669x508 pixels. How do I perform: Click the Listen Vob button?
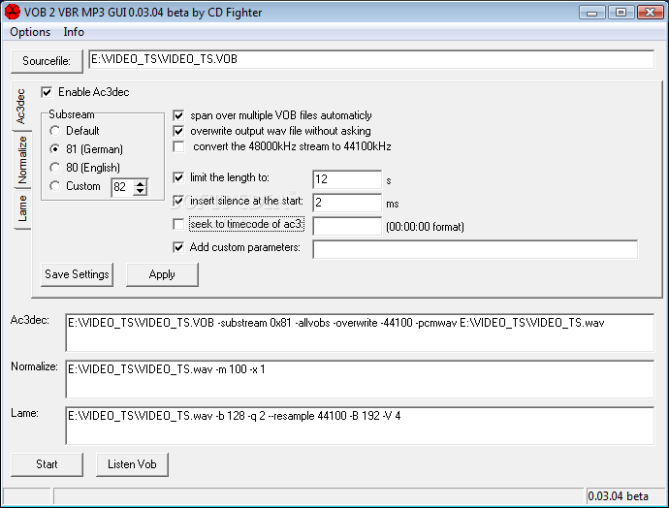click(132, 464)
